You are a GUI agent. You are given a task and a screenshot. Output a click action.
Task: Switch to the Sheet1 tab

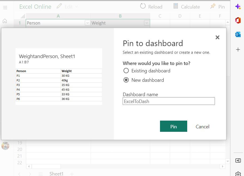(x=56, y=174)
